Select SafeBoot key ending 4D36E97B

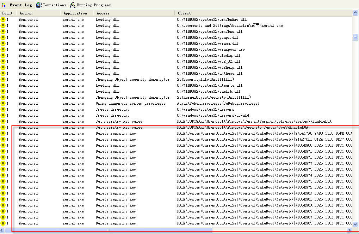(x=265, y=157)
